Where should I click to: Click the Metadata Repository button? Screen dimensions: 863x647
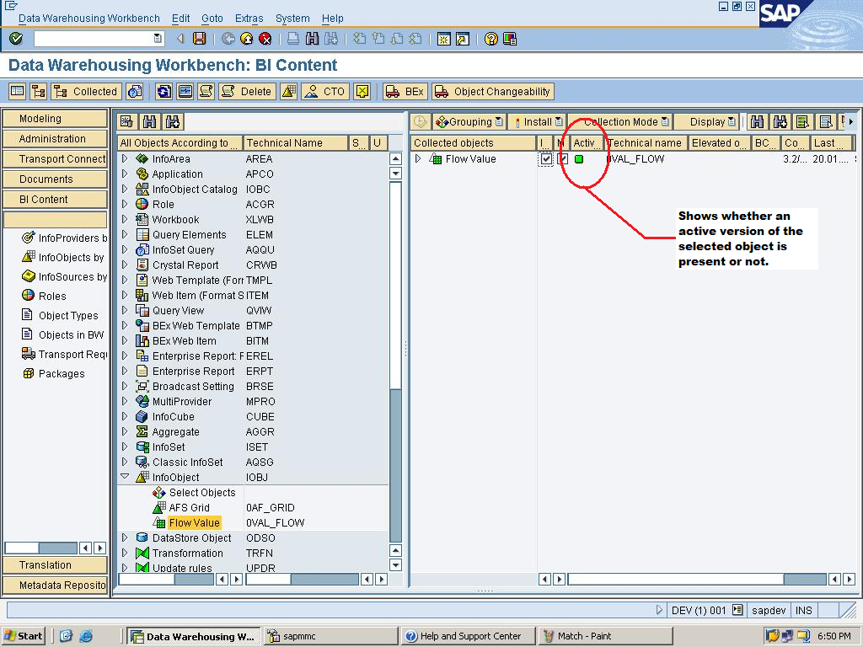click(55, 585)
